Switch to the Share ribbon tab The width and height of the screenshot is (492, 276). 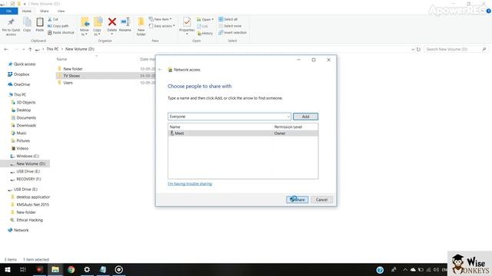[45, 11]
